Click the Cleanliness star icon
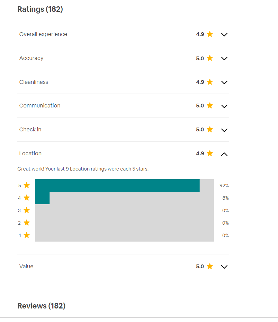This screenshot has height=322, width=278. click(x=209, y=82)
